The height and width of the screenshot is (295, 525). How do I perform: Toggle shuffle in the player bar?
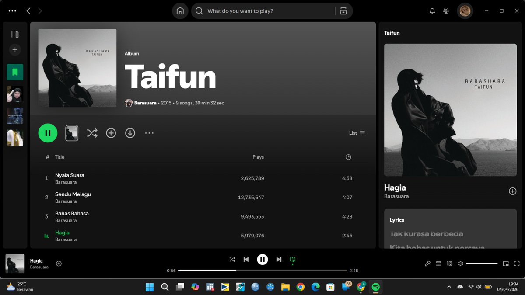232,260
